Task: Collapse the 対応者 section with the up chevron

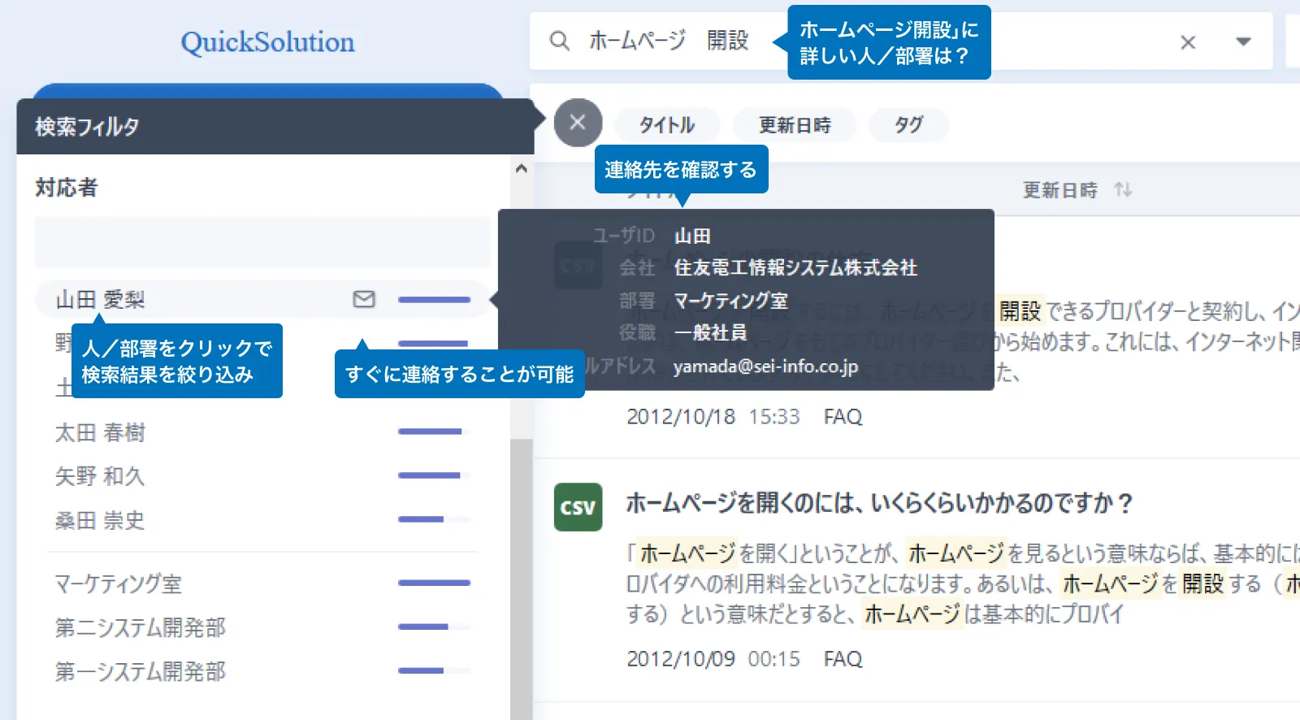Action: [x=522, y=168]
